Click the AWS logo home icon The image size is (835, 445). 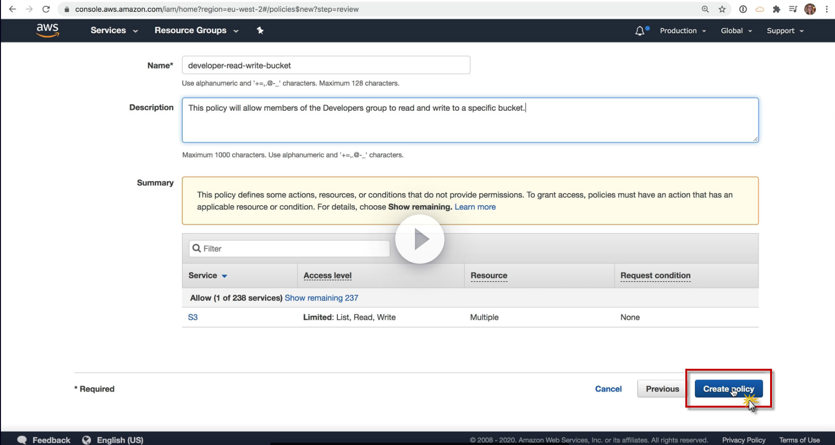click(x=47, y=30)
